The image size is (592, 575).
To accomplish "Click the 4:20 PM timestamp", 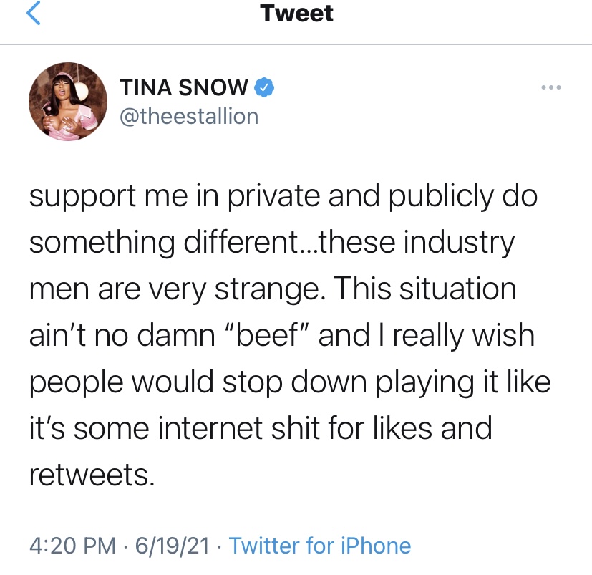I will point(72,546).
